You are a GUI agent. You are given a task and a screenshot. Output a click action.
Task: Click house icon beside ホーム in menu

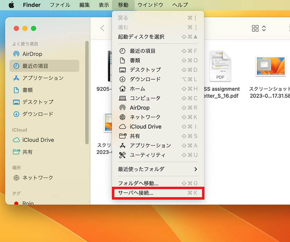[x=122, y=89]
